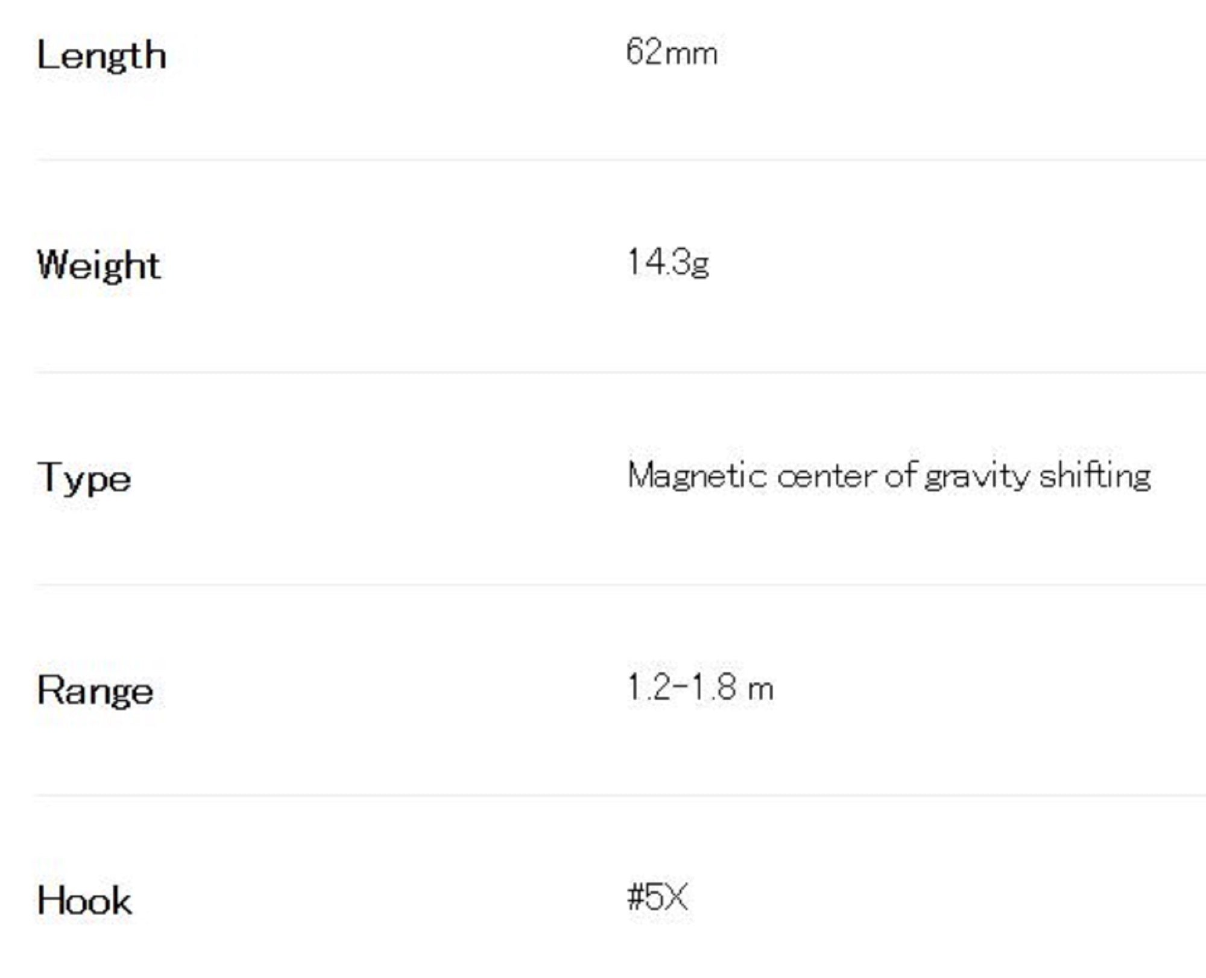Click the Weight label
Screen dimensions: 1206x978
[x=99, y=265]
